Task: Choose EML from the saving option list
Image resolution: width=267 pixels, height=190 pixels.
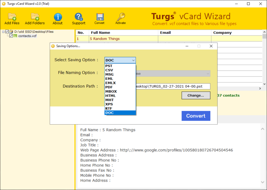Action: pyautogui.click(x=120, y=79)
